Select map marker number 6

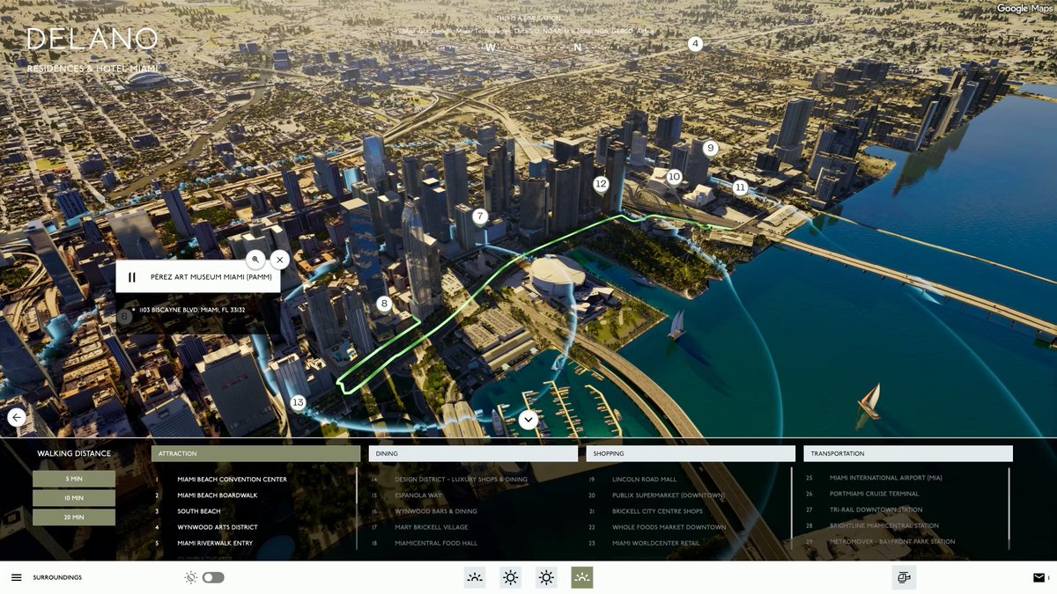(x=124, y=317)
